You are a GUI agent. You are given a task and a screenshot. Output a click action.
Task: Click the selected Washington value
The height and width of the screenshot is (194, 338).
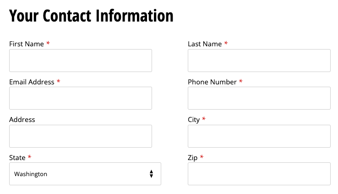pos(31,174)
